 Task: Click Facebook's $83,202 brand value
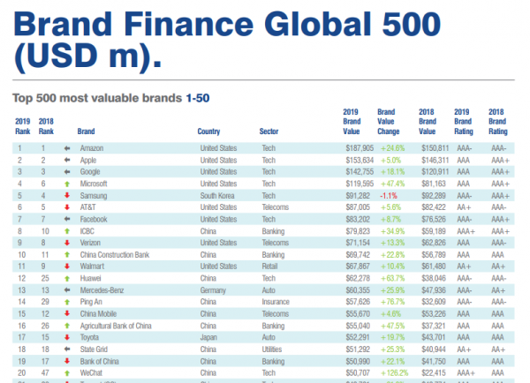358,219
